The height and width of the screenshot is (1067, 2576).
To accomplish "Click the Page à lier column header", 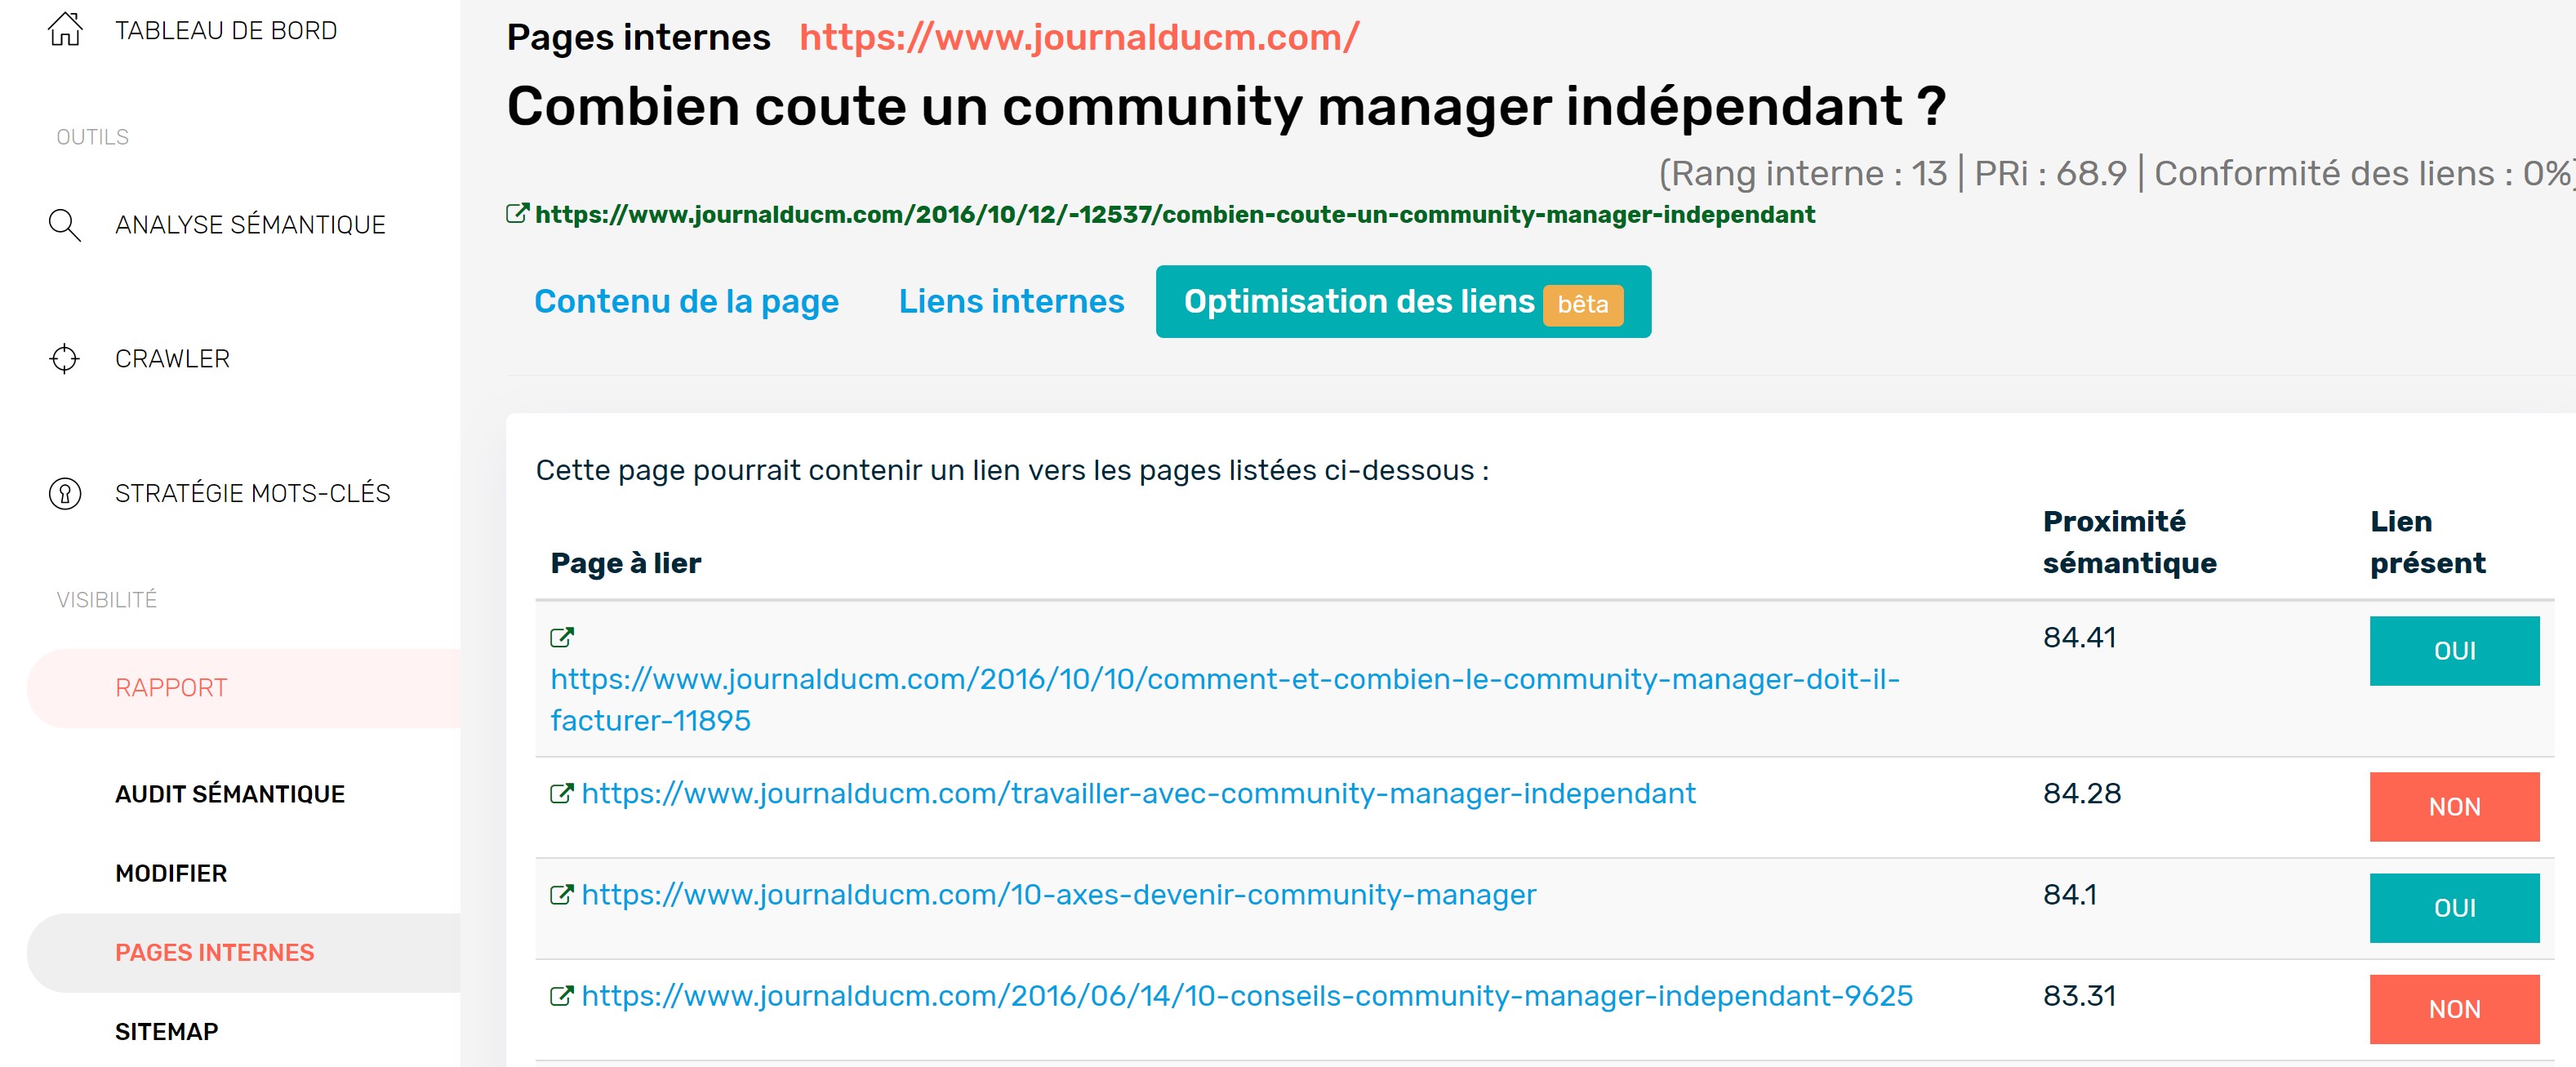I will click(x=626, y=563).
